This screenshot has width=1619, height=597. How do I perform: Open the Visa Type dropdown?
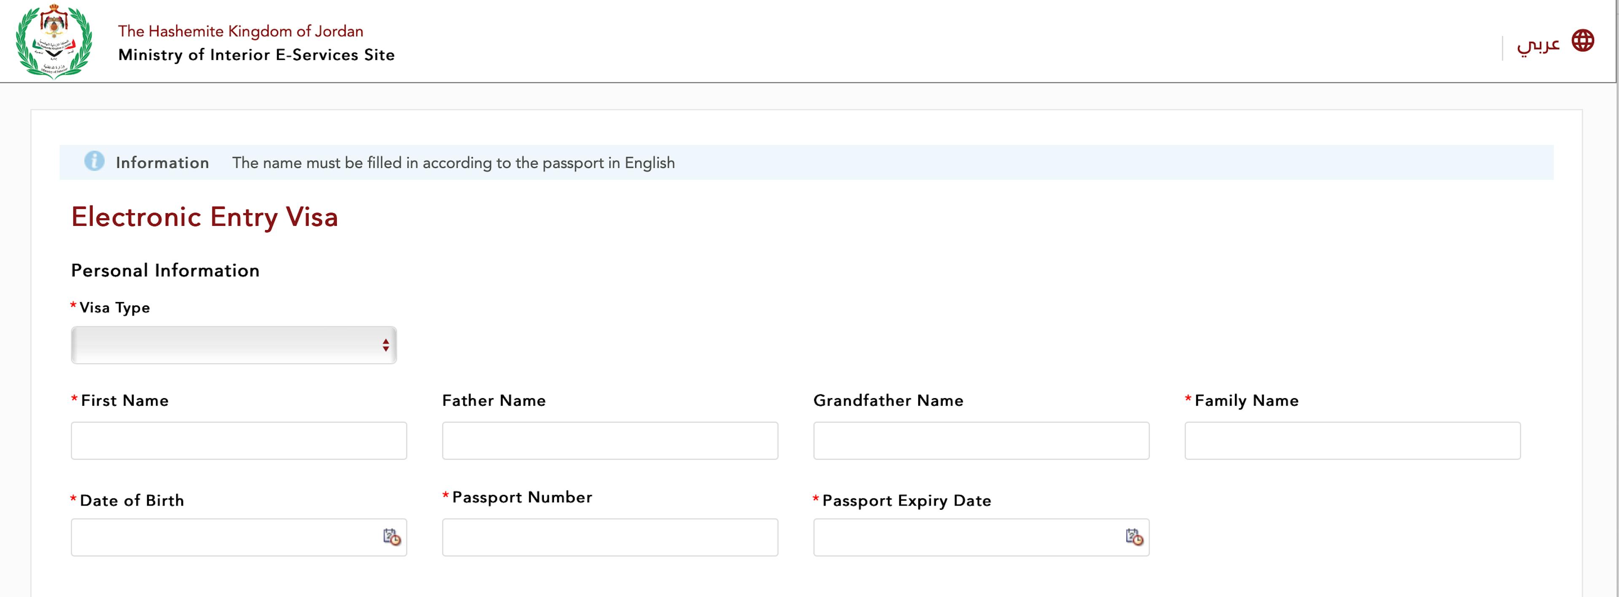(234, 345)
